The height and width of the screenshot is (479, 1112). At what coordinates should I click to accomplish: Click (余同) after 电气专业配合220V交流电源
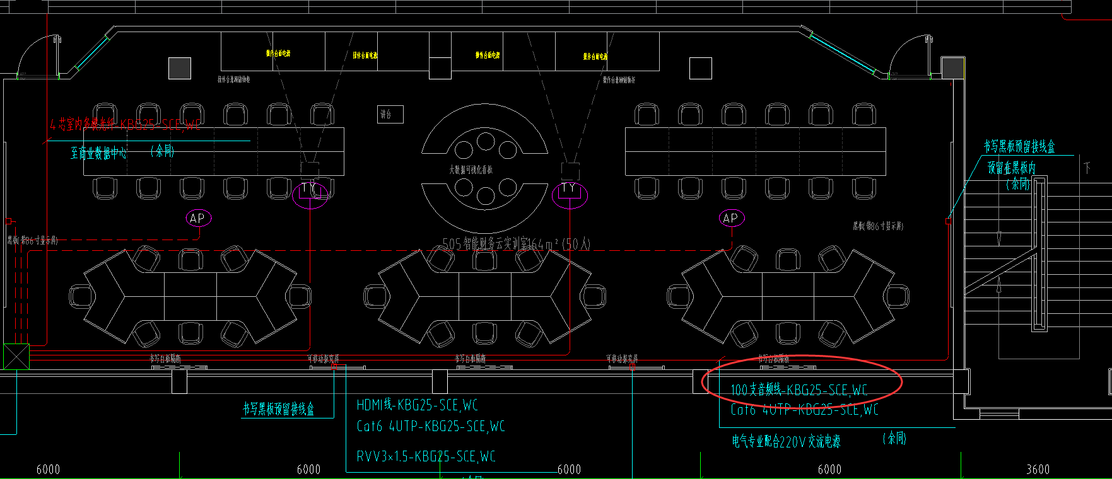(894, 438)
